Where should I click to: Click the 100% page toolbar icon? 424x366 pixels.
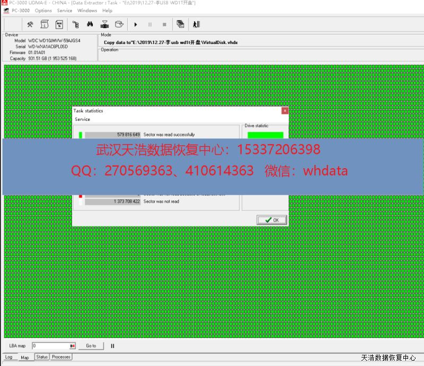pyautogui.click(x=59, y=24)
